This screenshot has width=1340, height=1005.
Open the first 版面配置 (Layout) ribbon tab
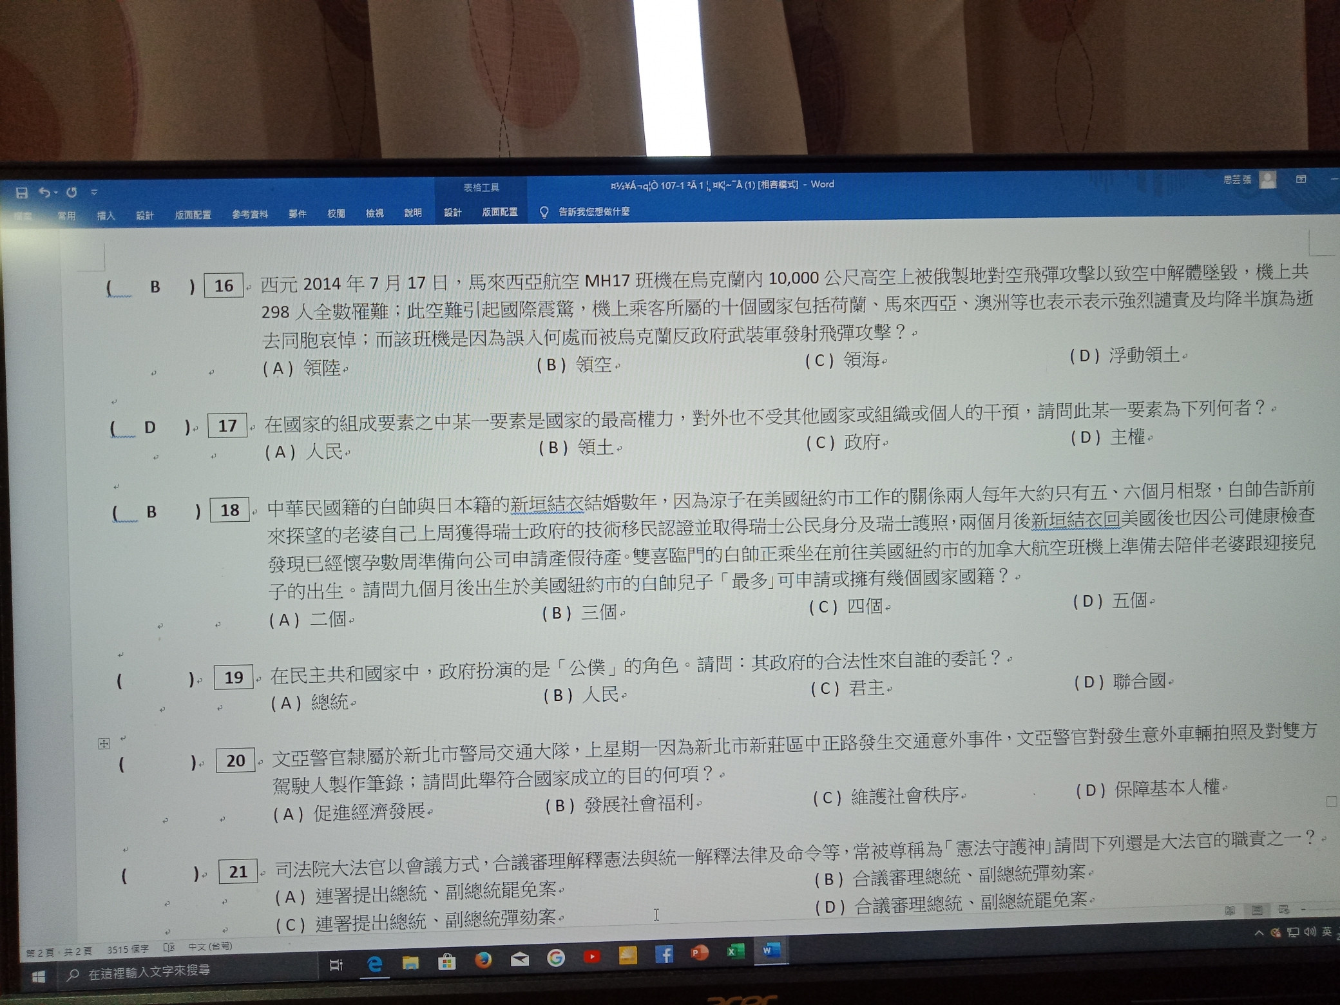[x=193, y=215]
